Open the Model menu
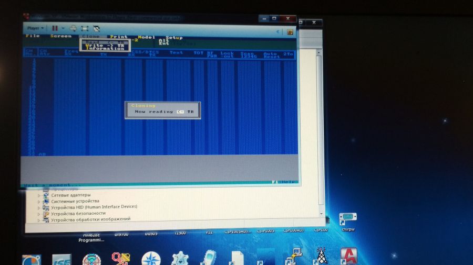Image resolution: width=473 pixels, height=265 pixels. coord(146,37)
